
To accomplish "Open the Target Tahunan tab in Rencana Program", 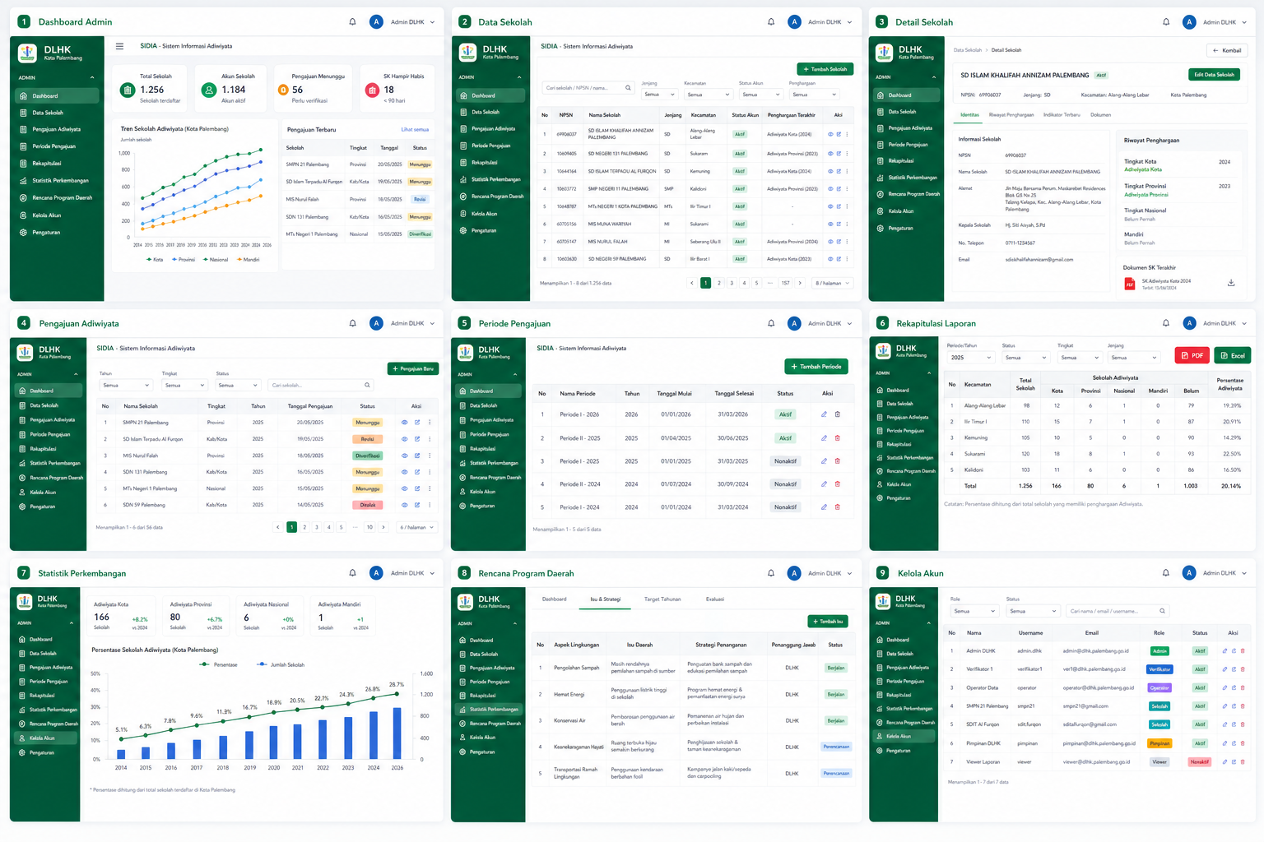I will coord(662,599).
